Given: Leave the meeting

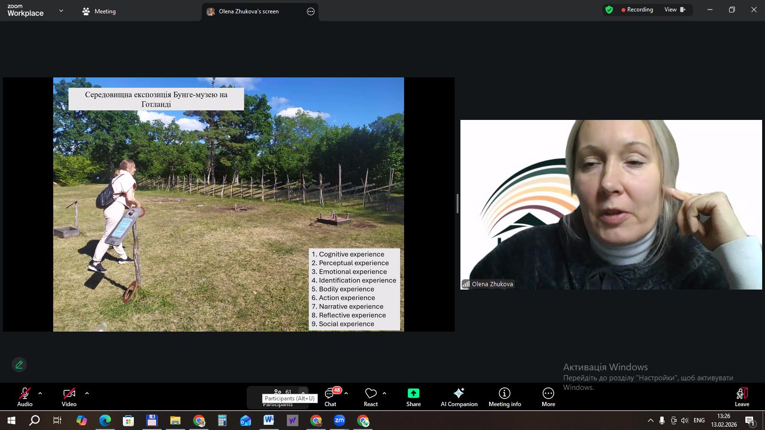Looking at the screenshot, I should point(742,397).
